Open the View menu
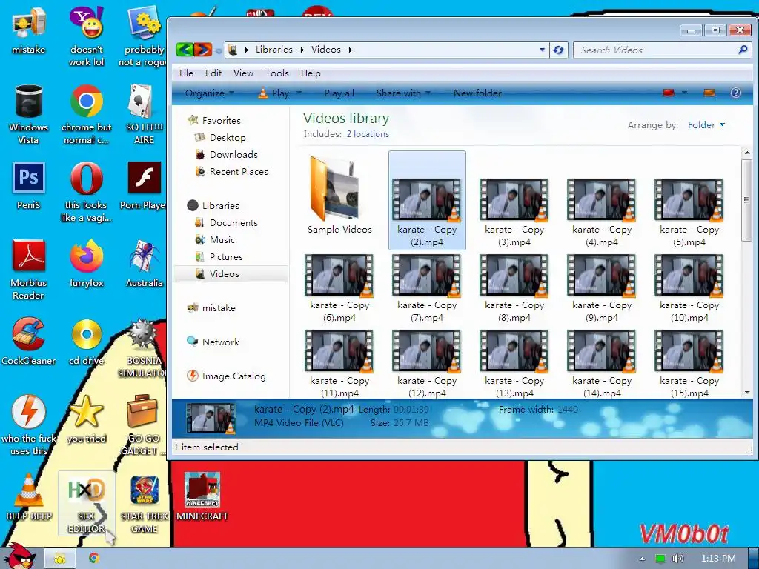 click(x=243, y=73)
